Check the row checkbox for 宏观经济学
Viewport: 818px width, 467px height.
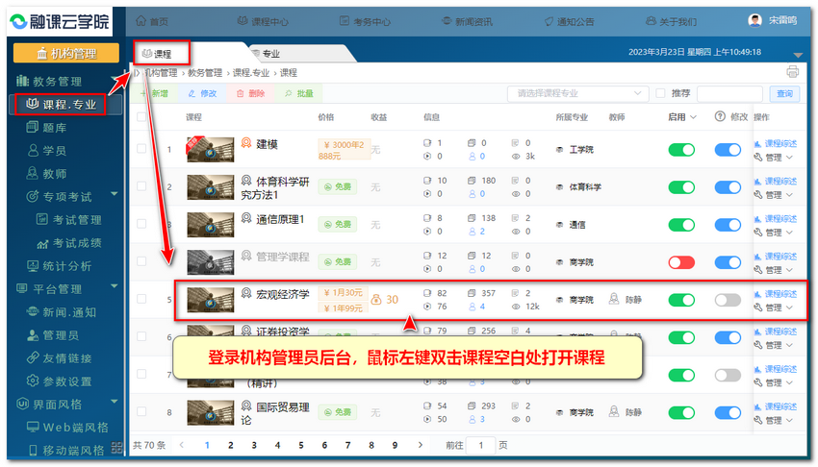tap(141, 299)
